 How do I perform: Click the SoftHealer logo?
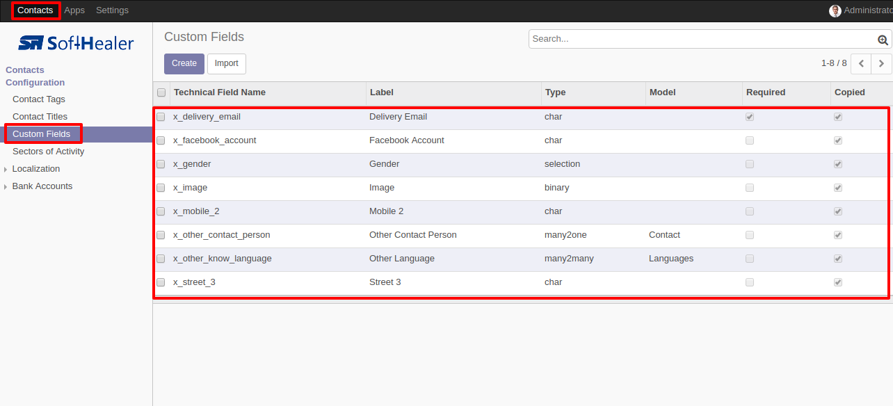[x=77, y=43]
